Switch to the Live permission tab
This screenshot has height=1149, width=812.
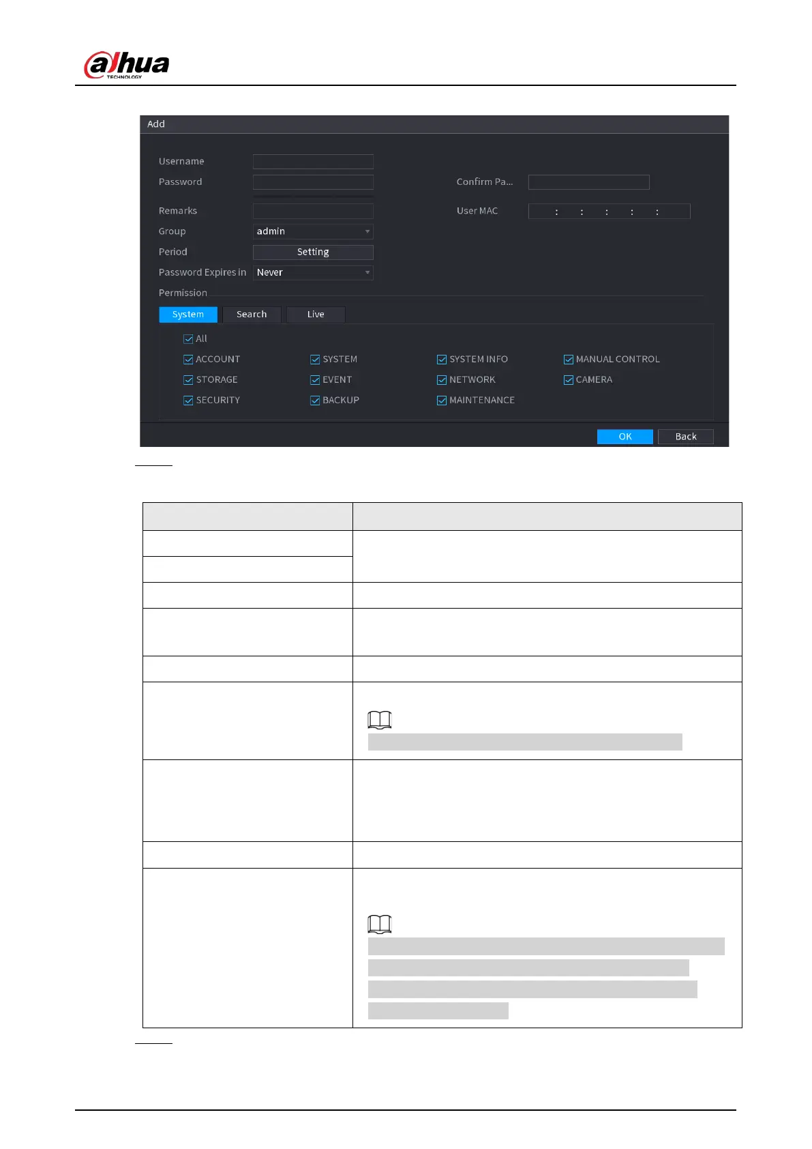316,315
